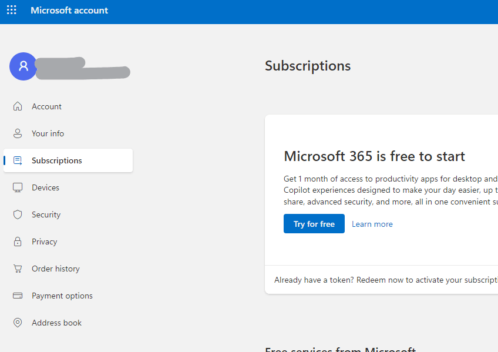498x352 pixels.
Task: Follow the Learn more link
Action: click(372, 224)
